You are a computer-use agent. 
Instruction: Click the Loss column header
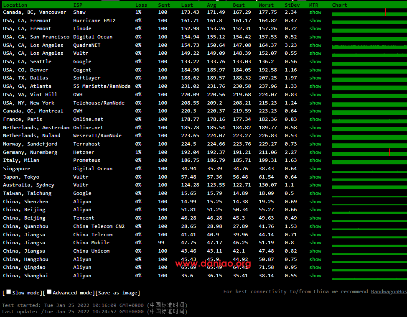click(141, 5)
